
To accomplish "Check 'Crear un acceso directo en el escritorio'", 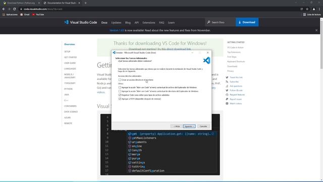I will coord(120,80).
